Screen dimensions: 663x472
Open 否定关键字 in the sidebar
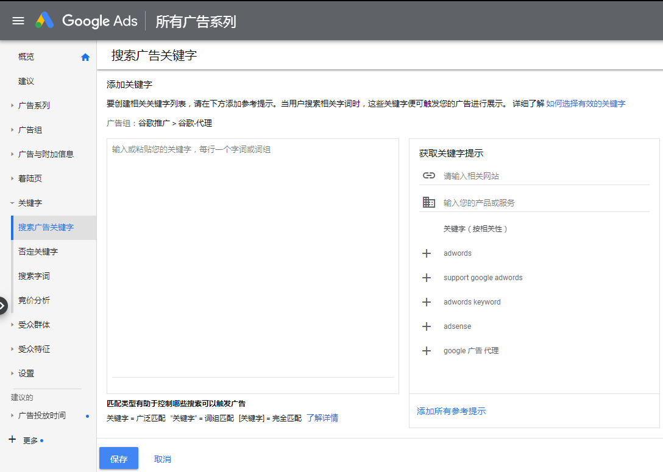(x=38, y=252)
